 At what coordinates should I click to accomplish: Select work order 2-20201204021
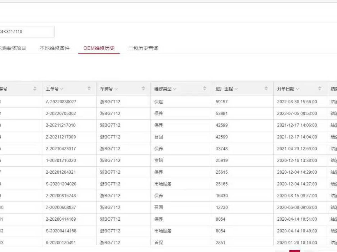pos(61,172)
